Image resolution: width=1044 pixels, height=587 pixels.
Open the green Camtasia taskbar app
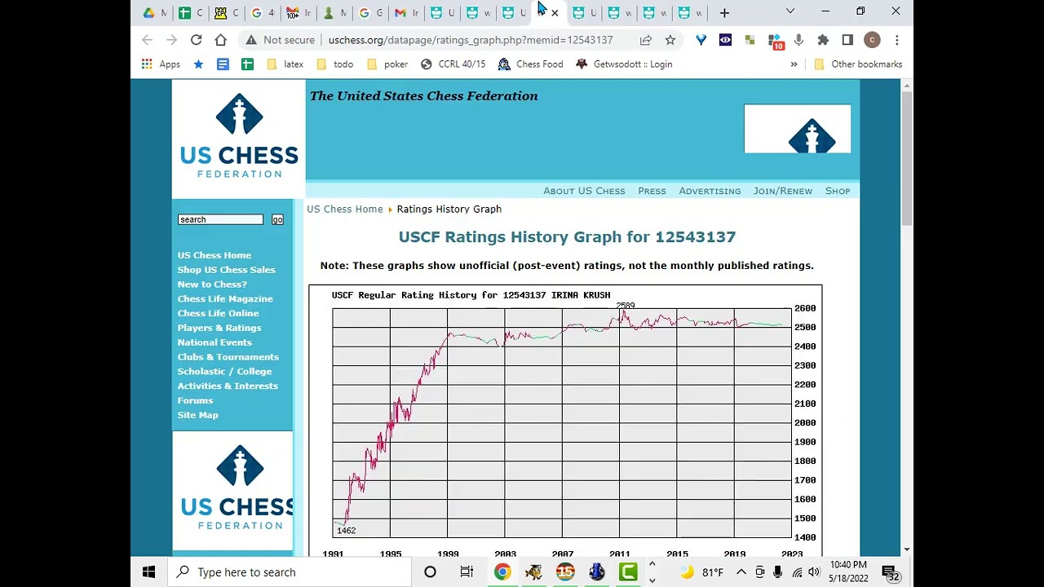coord(628,572)
